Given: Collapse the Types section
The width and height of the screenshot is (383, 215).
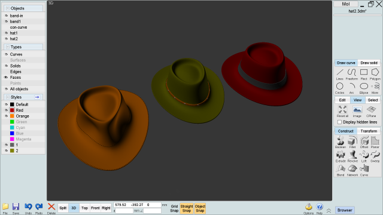Looking at the screenshot, I should (8, 47).
